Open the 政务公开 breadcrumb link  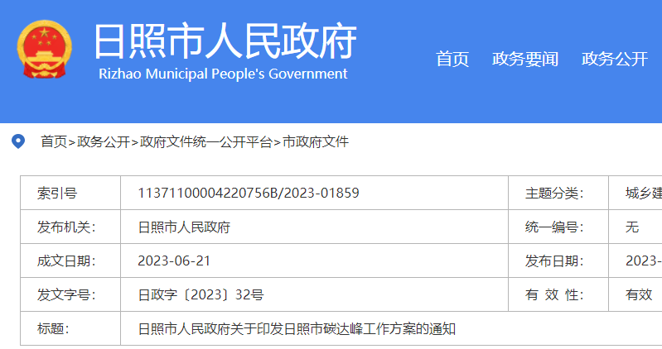(x=104, y=142)
